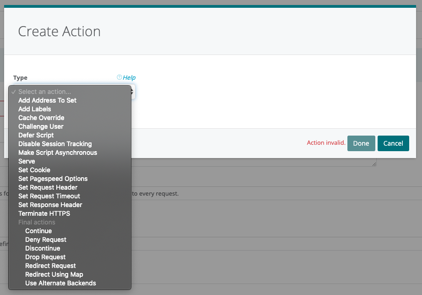Choose 'Redirect Using Map' final action

point(54,274)
